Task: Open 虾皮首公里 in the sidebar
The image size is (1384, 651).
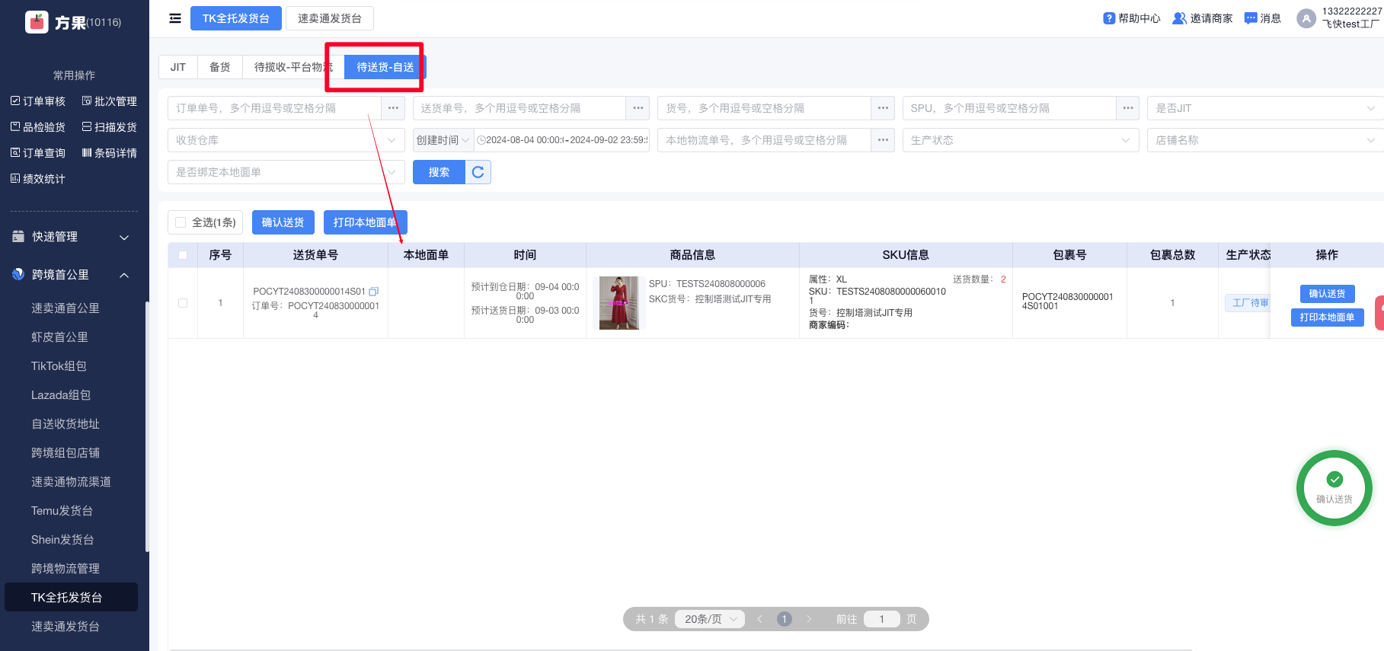Action: pos(59,337)
